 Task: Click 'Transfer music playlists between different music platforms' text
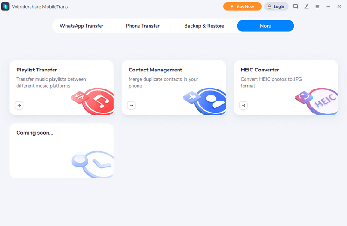[x=51, y=83]
